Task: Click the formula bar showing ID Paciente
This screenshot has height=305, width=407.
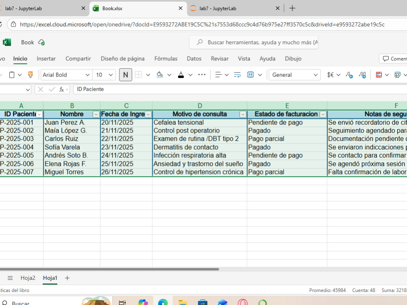Action: (x=240, y=89)
